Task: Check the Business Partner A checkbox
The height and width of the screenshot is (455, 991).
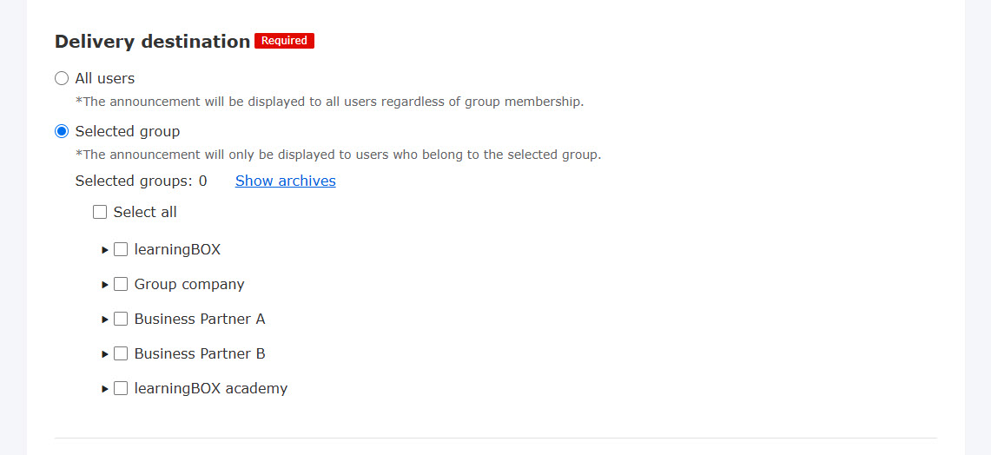Action: click(x=121, y=319)
